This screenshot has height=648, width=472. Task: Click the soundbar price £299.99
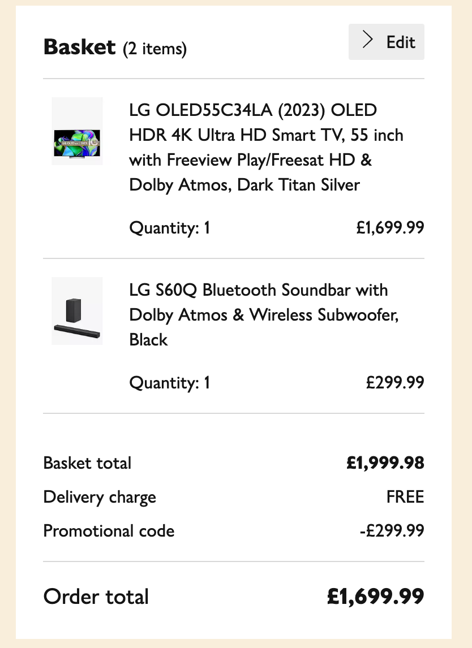click(x=395, y=383)
